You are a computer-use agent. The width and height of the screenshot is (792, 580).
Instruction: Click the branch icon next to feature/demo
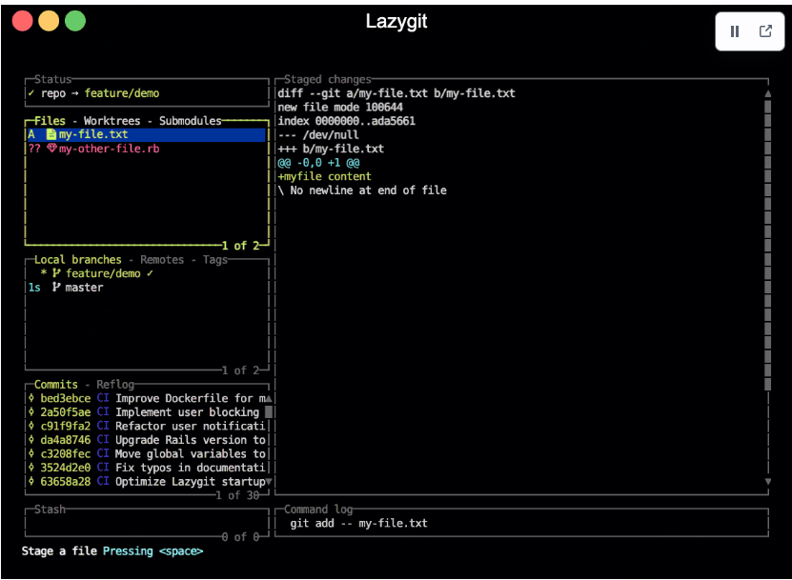[56, 274]
